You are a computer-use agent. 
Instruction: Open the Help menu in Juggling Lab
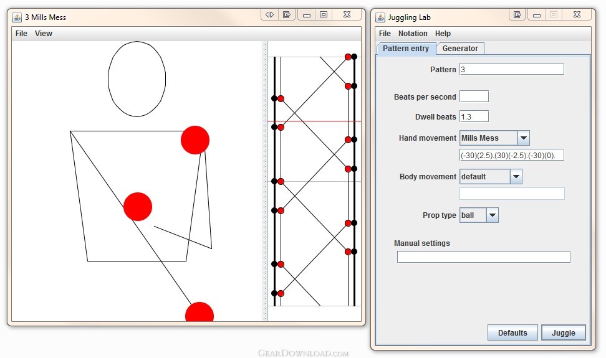pyautogui.click(x=443, y=34)
